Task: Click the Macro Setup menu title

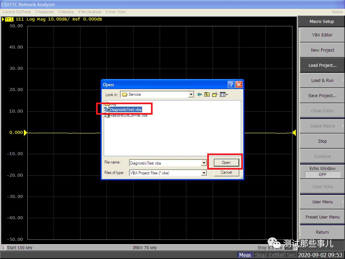Action: tap(321, 21)
